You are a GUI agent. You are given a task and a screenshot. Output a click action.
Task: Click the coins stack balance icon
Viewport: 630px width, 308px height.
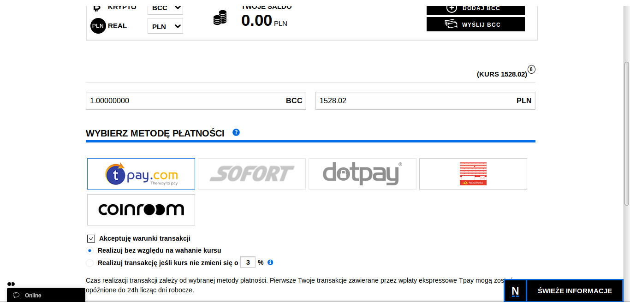[220, 18]
